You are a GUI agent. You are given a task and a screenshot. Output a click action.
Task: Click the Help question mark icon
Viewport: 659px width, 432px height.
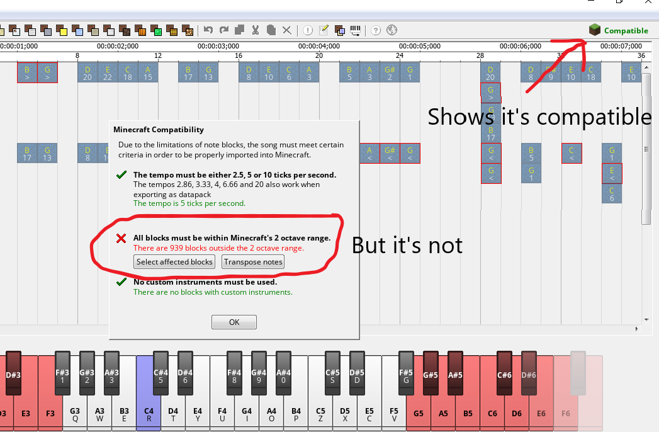375,30
